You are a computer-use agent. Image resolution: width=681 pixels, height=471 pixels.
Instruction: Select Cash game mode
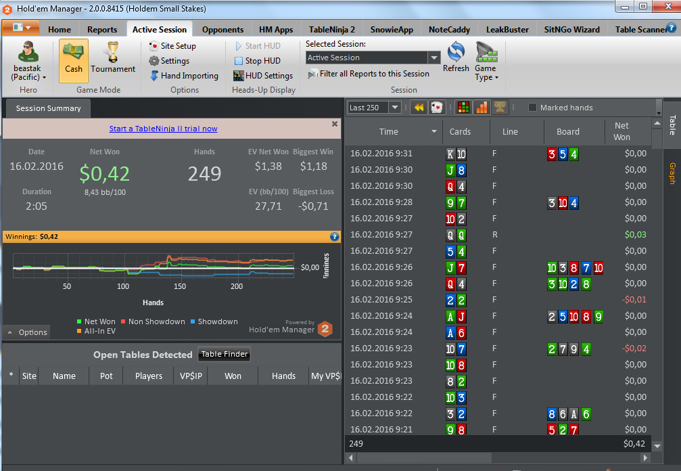[74, 60]
